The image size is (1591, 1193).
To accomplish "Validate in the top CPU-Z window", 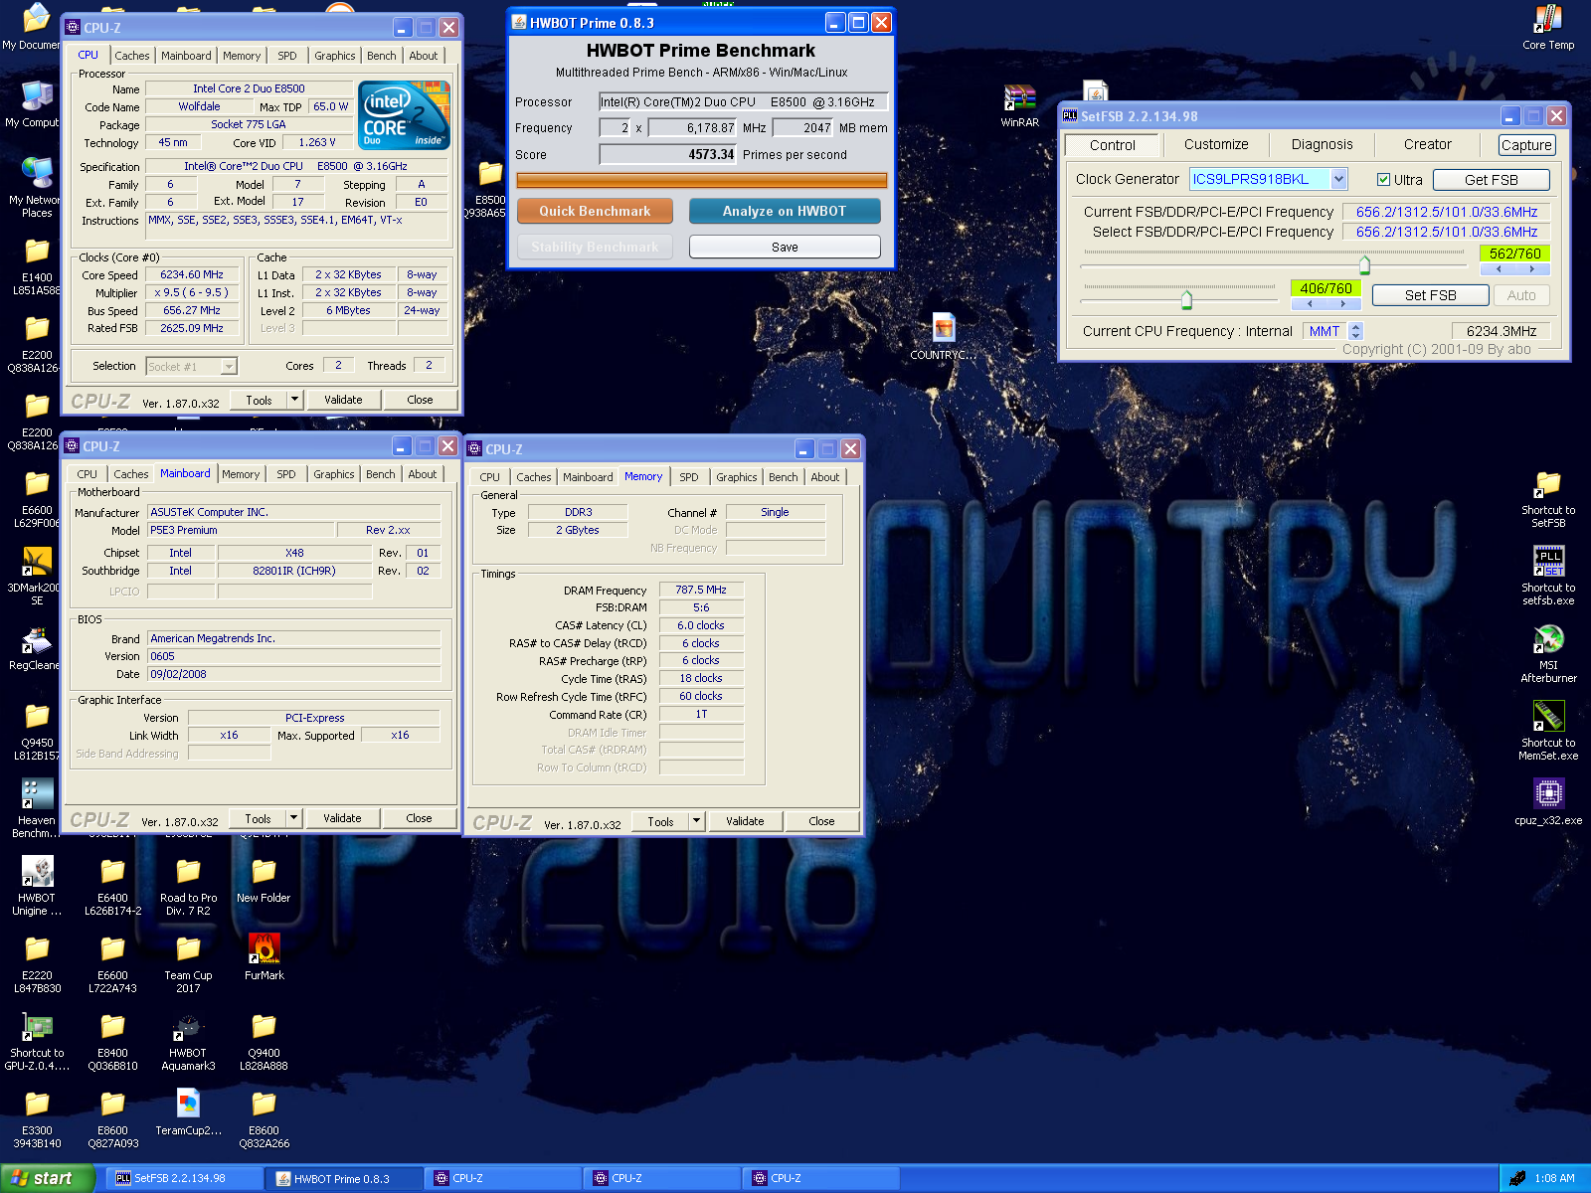I will (343, 400).
